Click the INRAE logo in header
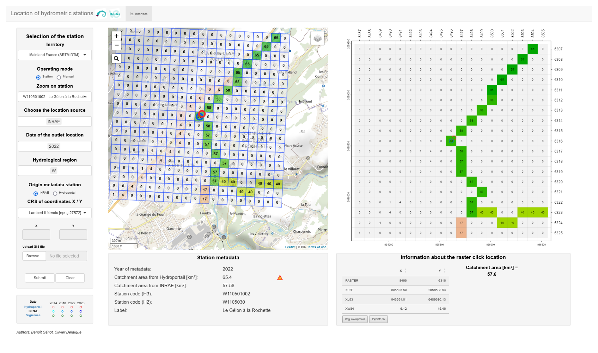This screenshot has height=353, width=598. pos(115,14)
